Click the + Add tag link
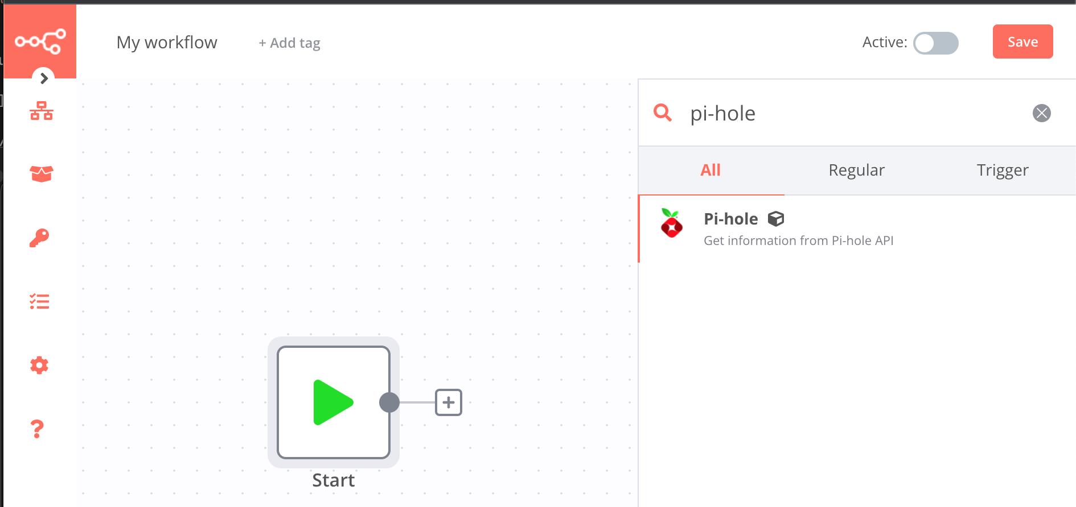Screen dimensions: 1076x507 289,43
